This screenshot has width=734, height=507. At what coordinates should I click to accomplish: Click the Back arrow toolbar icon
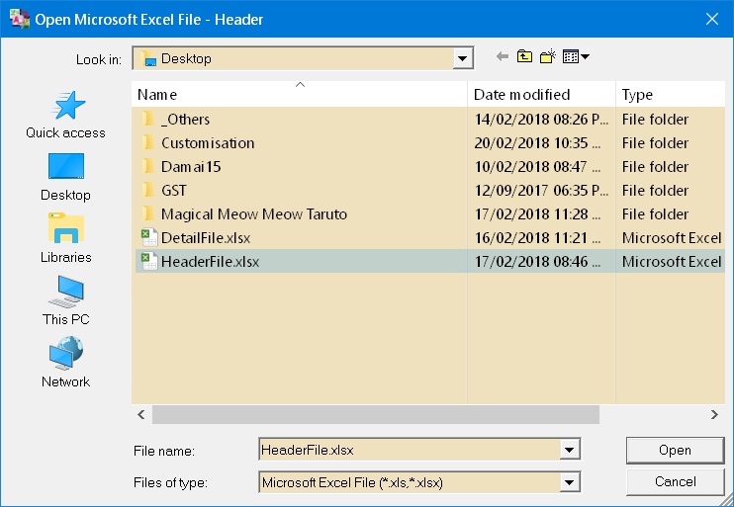pos(503,57)
